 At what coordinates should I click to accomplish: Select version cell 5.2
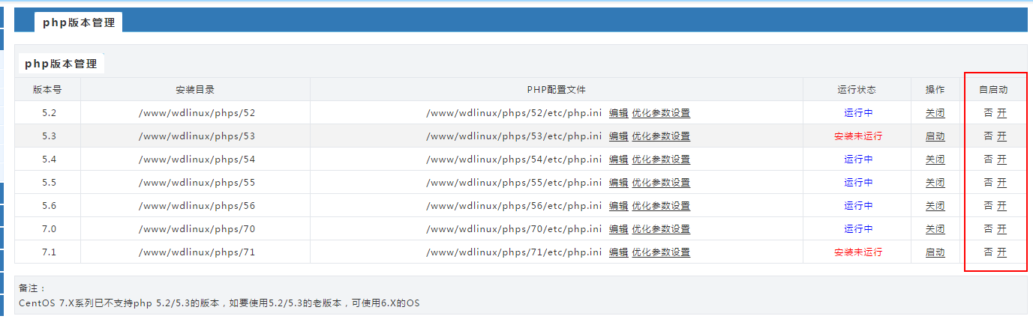(49, 113)
